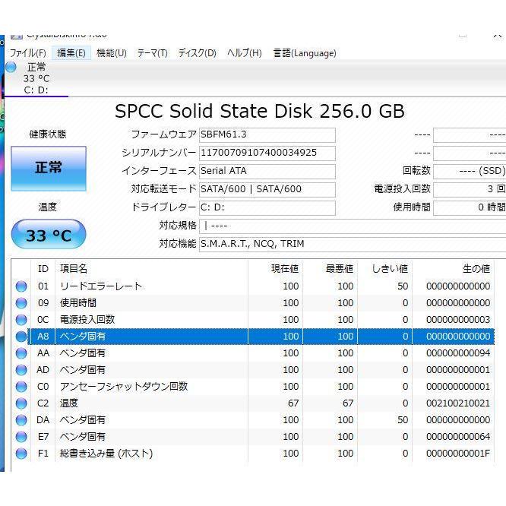Click raw value 002100210021

coord(458,403)
